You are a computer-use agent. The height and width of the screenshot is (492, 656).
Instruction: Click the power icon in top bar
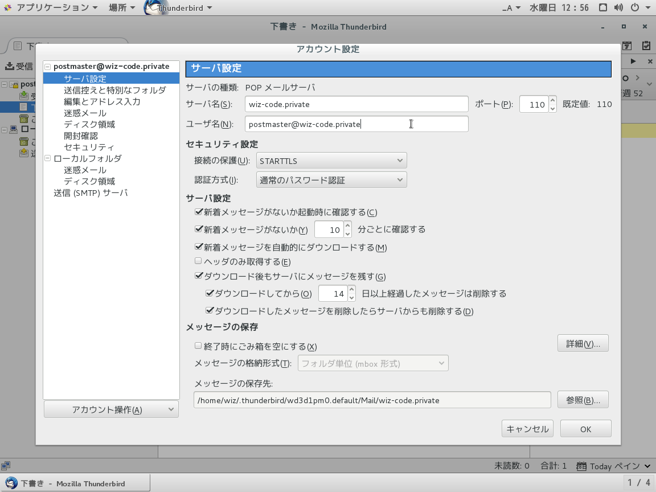click(x=635, y=7)
